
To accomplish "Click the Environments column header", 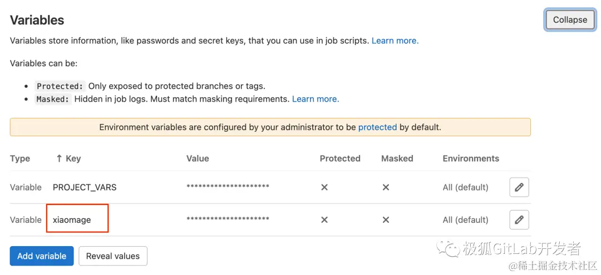I will pyautogui.click(x=471, y=158).
